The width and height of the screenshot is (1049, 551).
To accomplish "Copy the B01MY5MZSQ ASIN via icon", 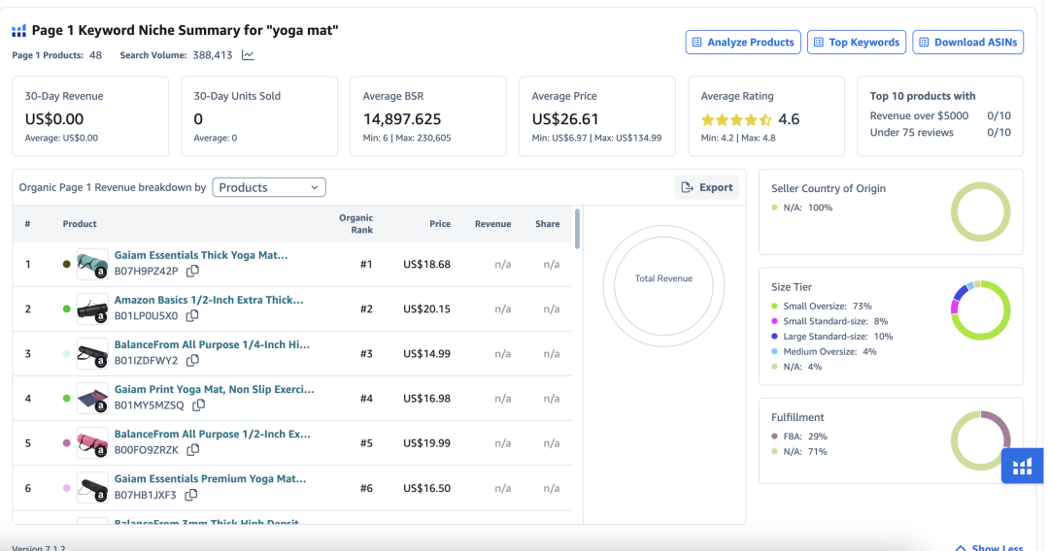I will coord(198,405).
